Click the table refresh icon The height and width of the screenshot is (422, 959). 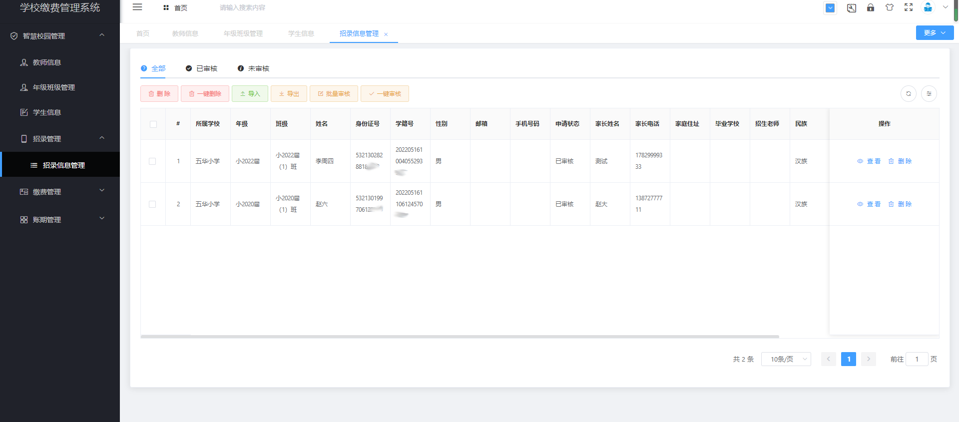pyautogui.click(x=909, y=94)
